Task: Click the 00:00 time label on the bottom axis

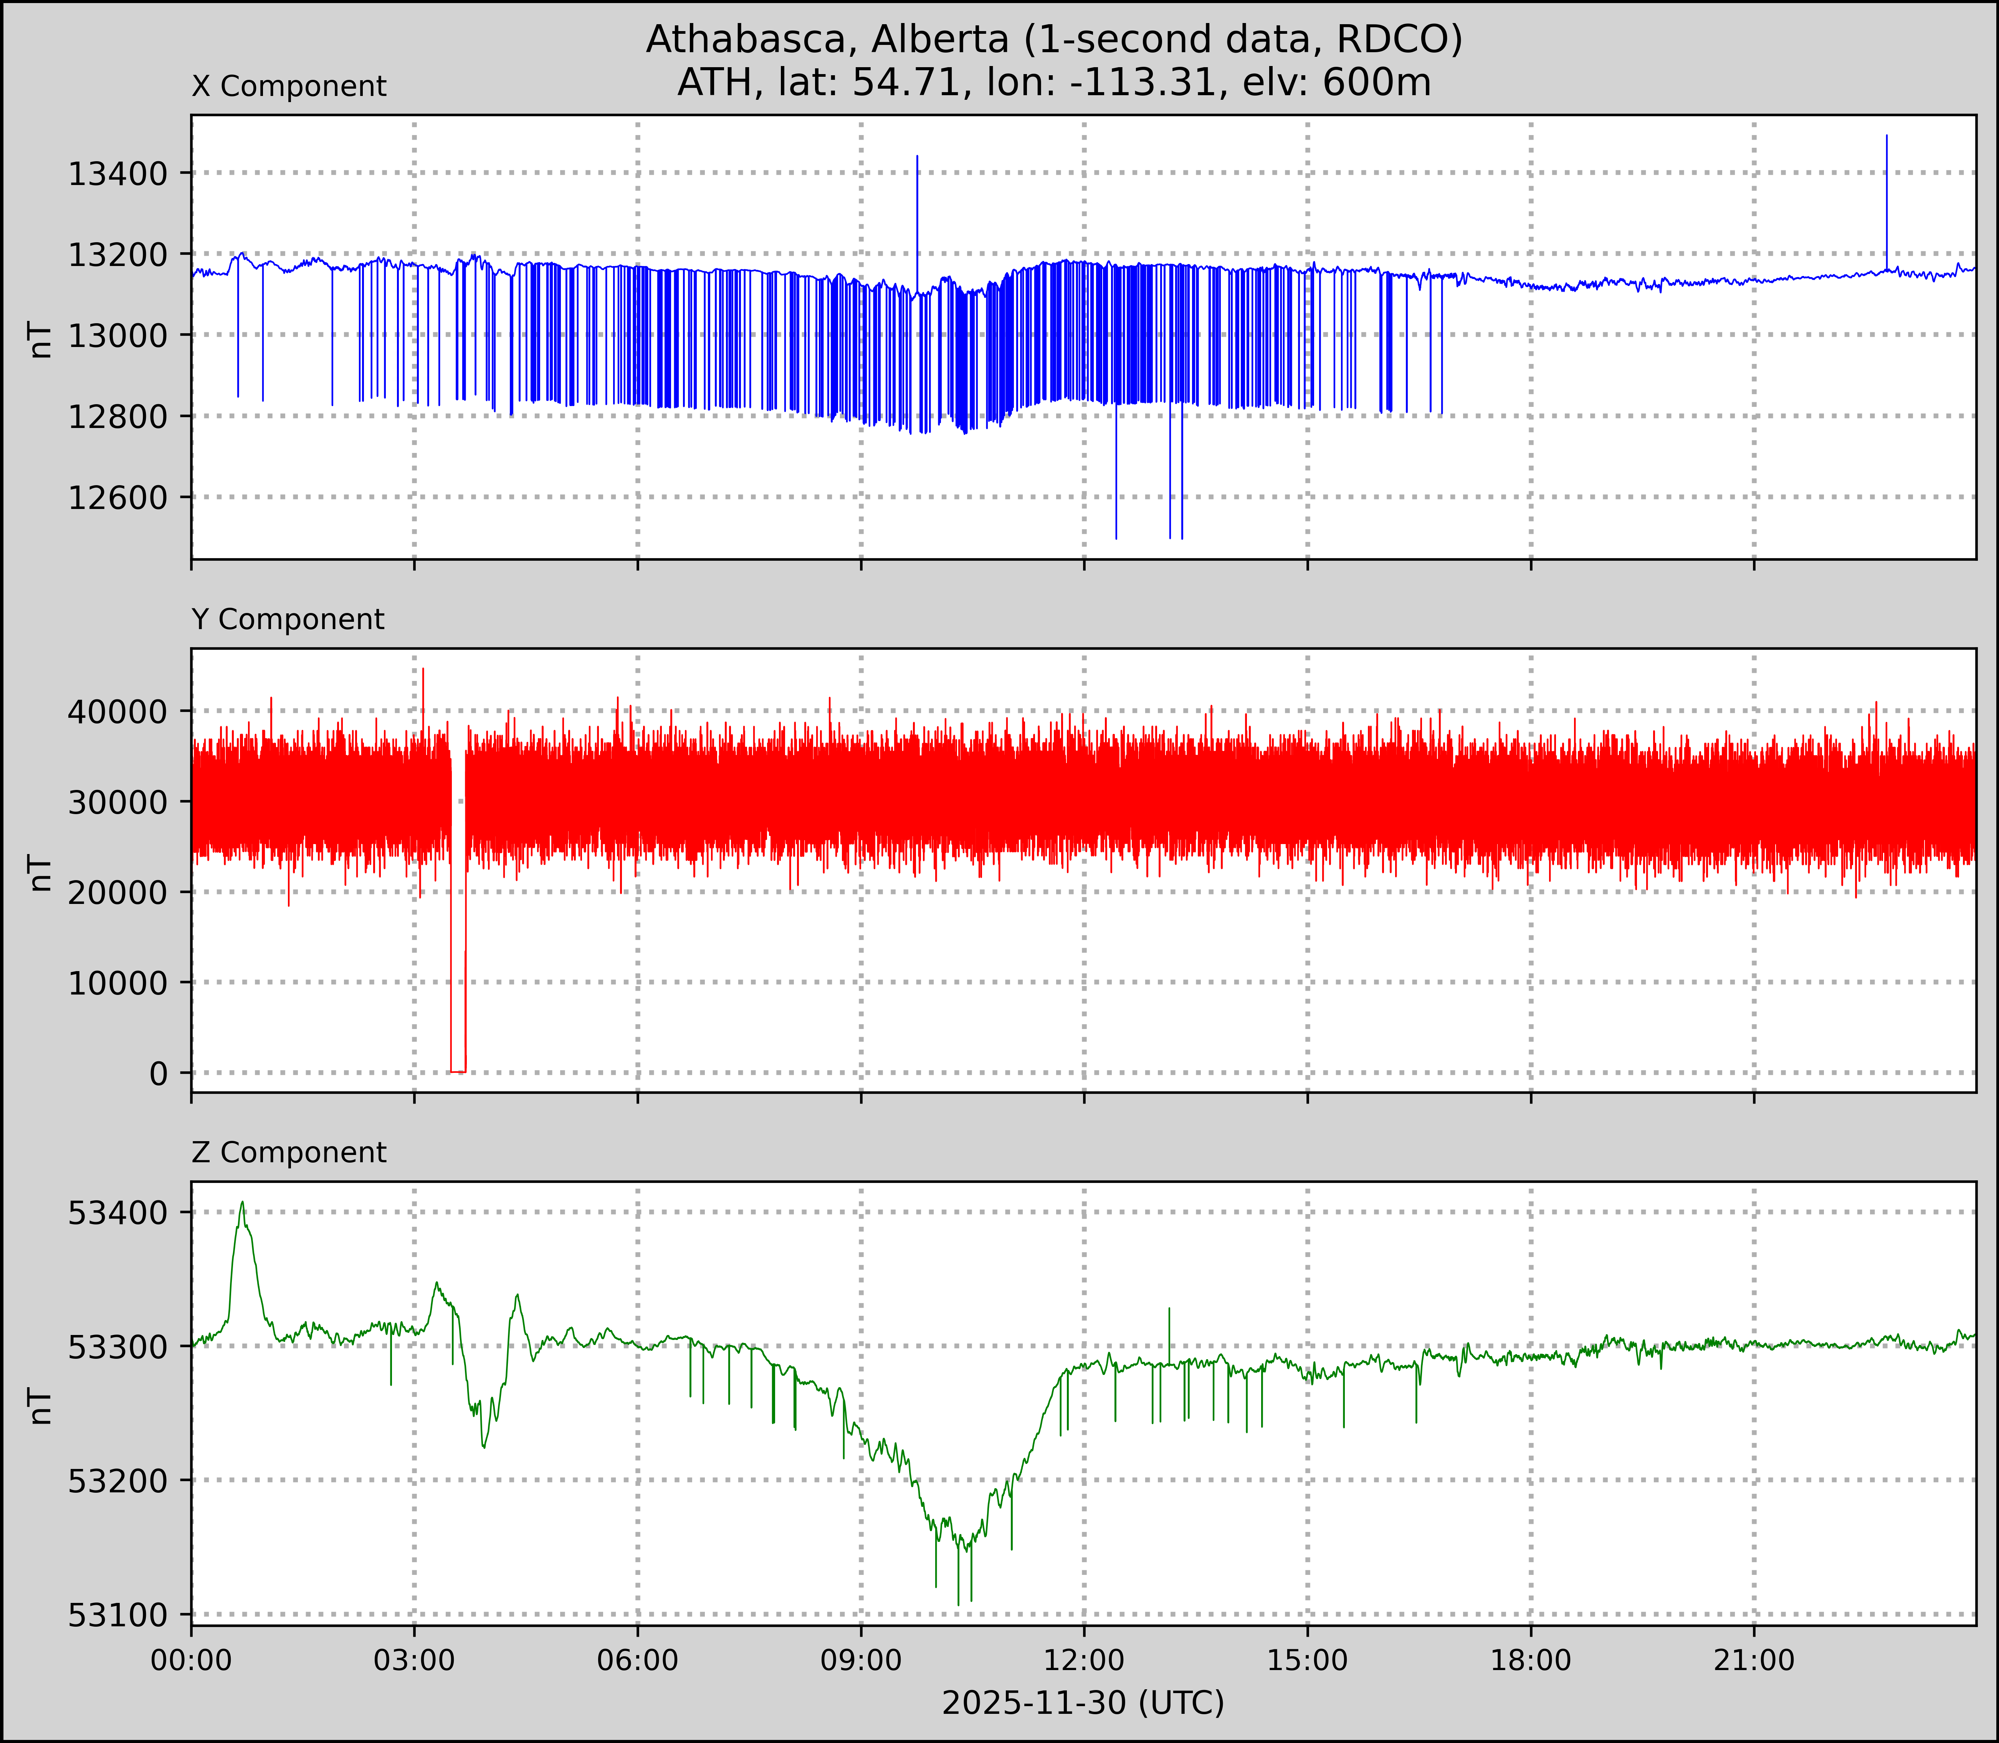Action: (192, 1660)
